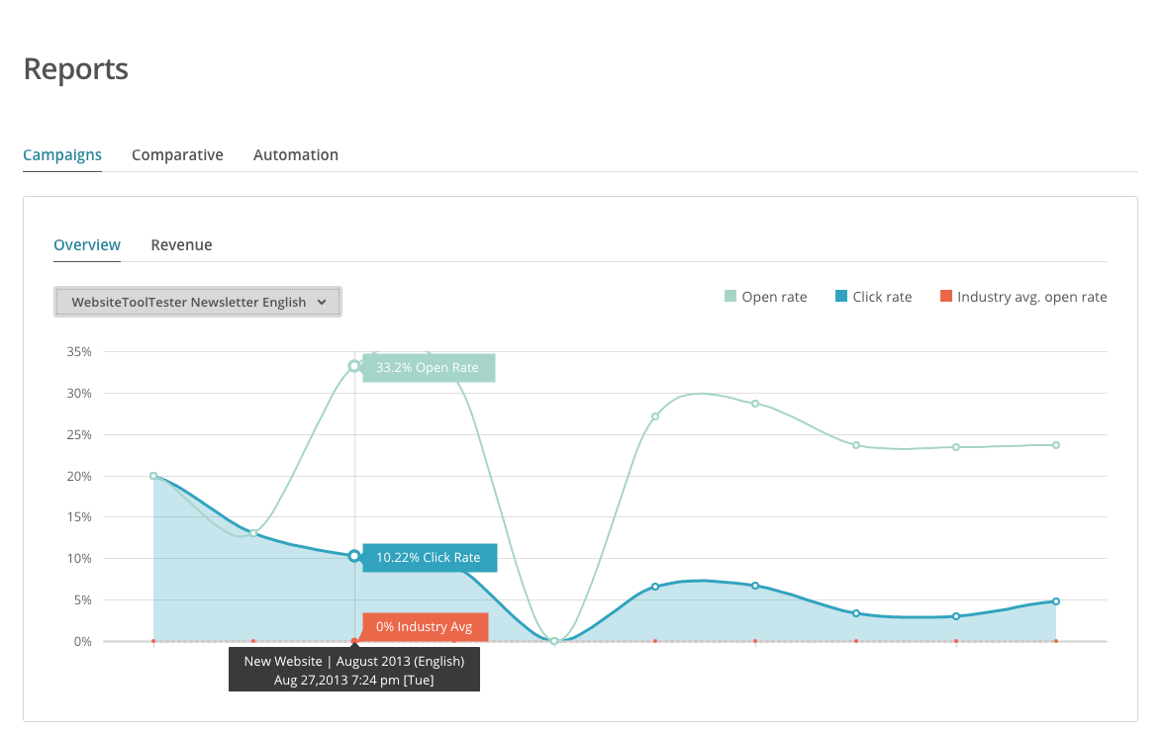
Task: Go to the Automation tab
Action: pos(296,155)
